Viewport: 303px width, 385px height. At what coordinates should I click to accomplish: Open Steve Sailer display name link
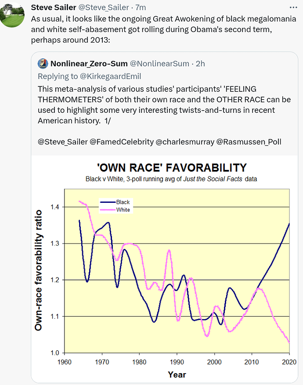click(x=54, y=7)
